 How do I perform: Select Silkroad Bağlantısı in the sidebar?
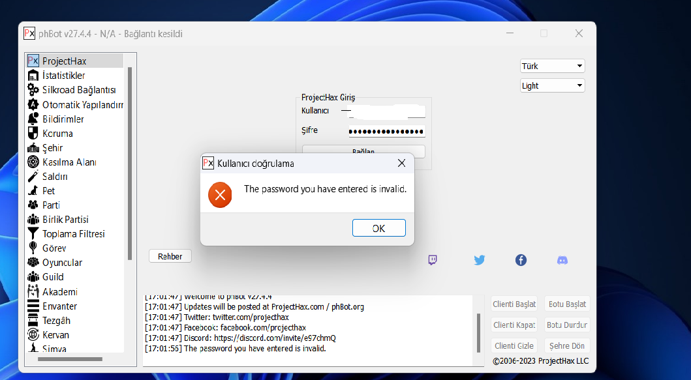click(x=79, y=90)
